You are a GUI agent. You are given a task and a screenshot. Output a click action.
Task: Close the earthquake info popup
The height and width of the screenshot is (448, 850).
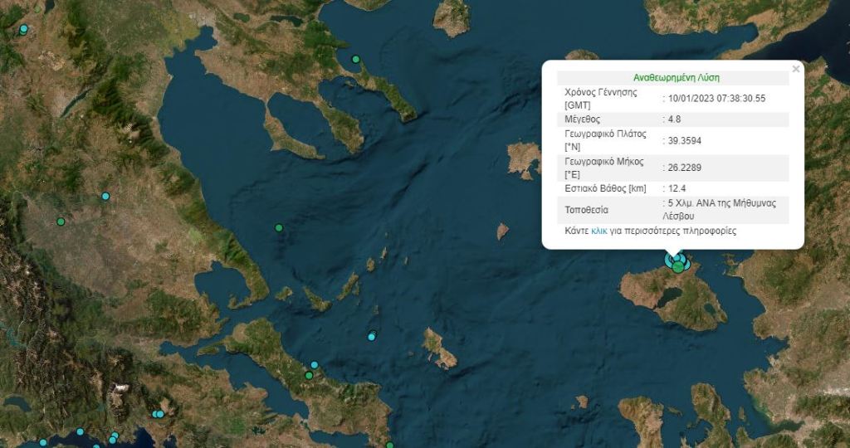pos(796,70)
